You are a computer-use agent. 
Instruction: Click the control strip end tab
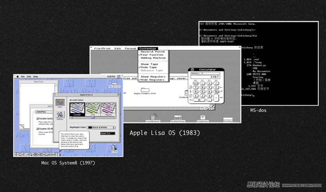[59, 154]
